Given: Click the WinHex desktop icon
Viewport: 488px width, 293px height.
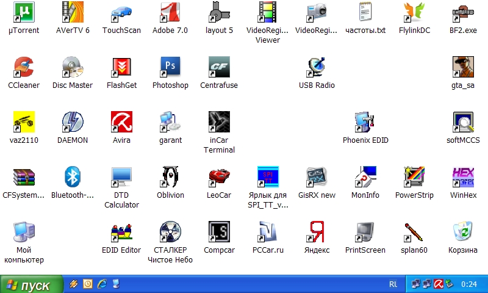Looking at the screenshot, I should tap(463, 176).
